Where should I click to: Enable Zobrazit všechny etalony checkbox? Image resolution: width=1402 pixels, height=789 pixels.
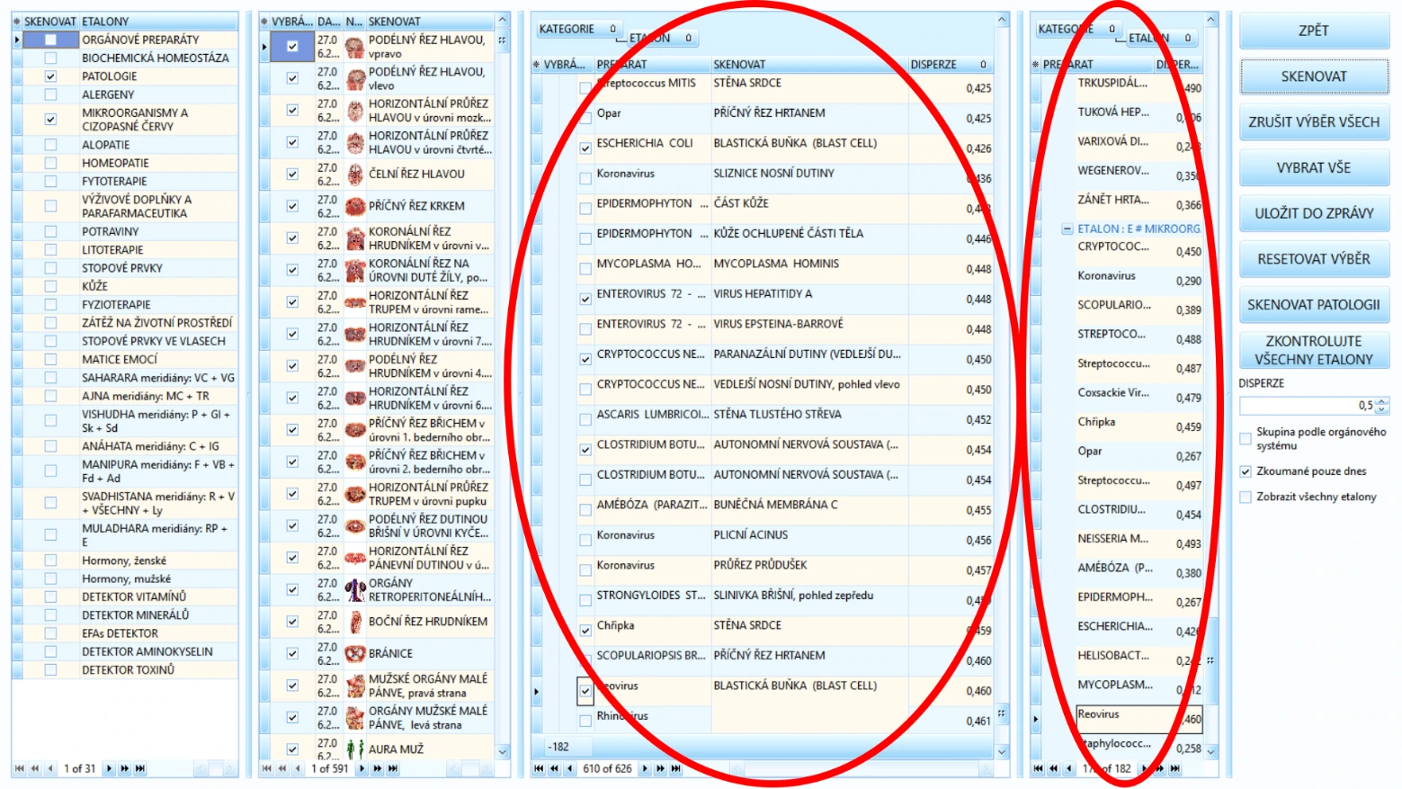[1246, 497]
